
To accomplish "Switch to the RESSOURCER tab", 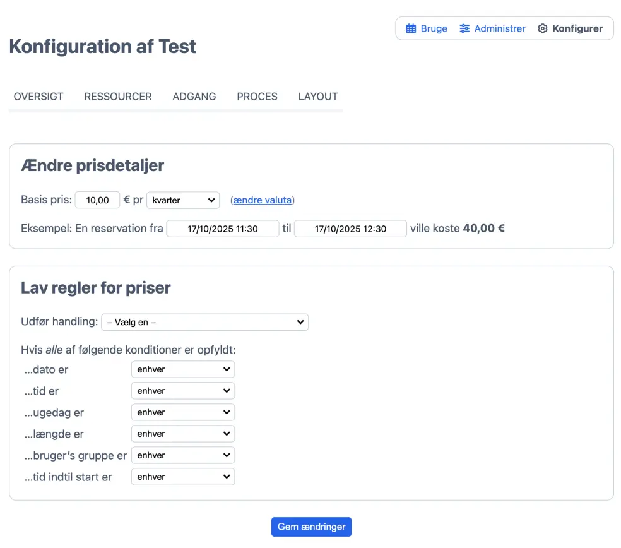I will pyautogui.click(x=118, y=97).
